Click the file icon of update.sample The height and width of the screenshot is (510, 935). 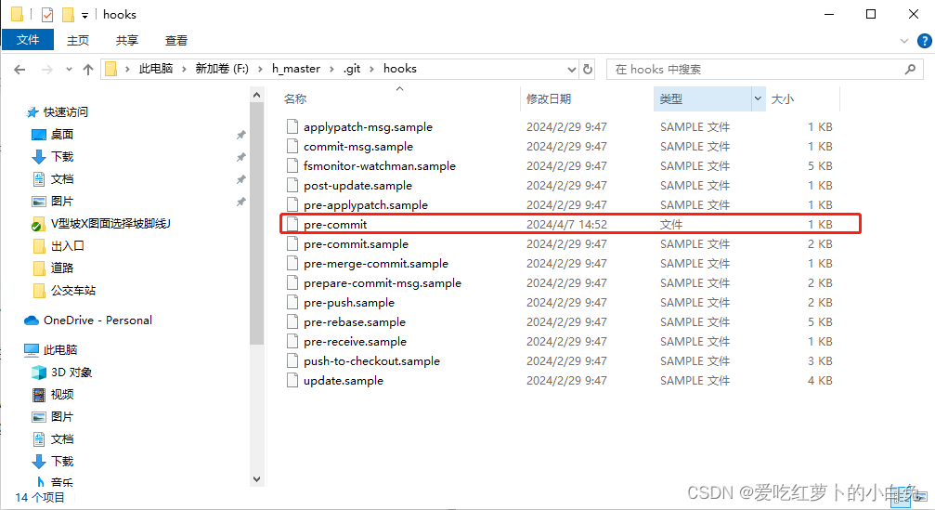[x=292, y=381]
